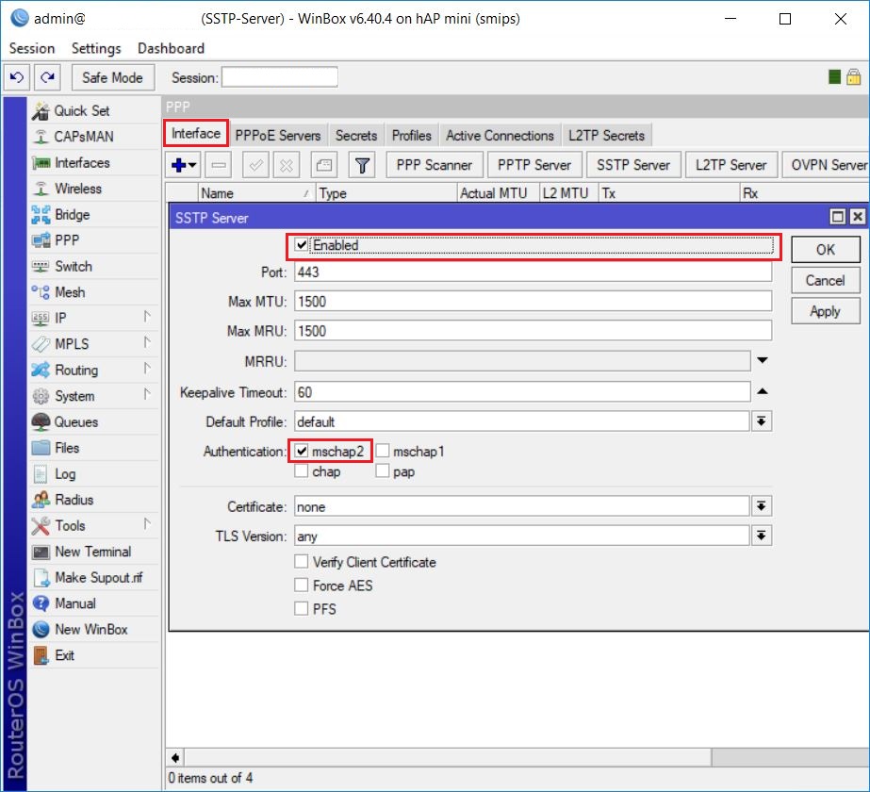
Task: Click the disable X toolbar icon
Action: coord(287,165)
